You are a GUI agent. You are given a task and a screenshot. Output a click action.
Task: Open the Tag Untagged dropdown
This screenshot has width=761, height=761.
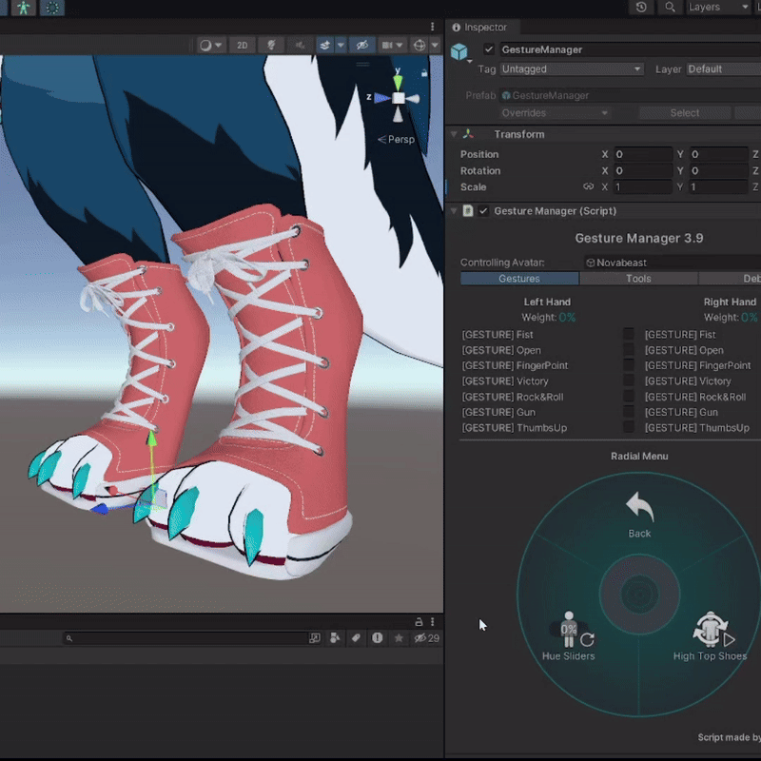572,69
